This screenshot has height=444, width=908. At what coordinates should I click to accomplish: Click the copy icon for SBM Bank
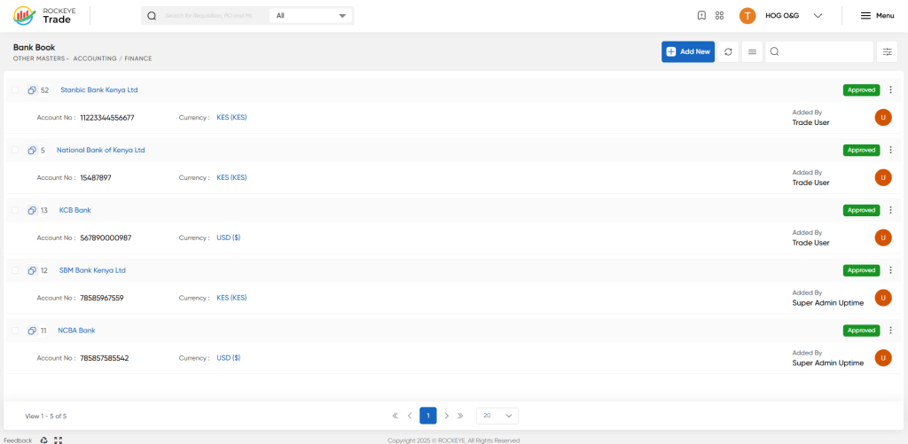(x=32, y=270)
